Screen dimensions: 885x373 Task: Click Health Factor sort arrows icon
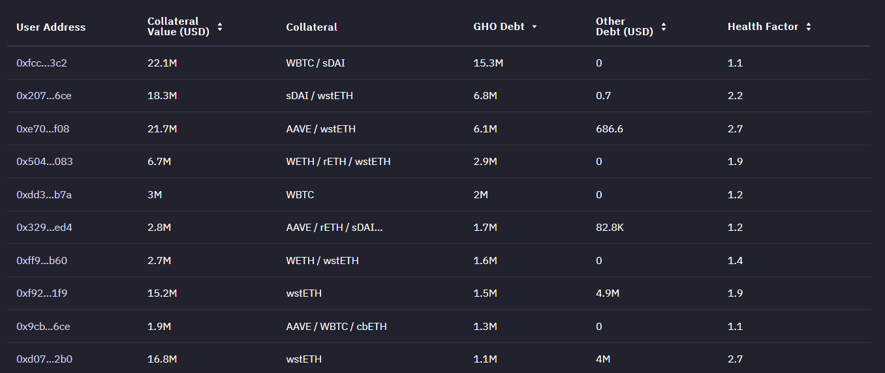pos(809,27)
